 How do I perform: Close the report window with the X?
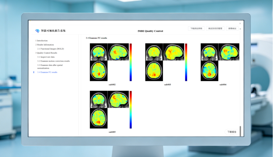[240, 23]
